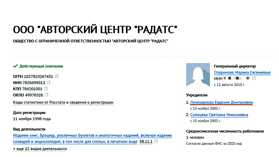This screenshot has width=279, height=157.
Task: Copy the general director's ИНН
Action: point(254,78)
